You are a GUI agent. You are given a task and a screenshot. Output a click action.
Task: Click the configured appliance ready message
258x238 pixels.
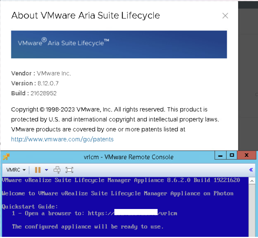(88, 227)
